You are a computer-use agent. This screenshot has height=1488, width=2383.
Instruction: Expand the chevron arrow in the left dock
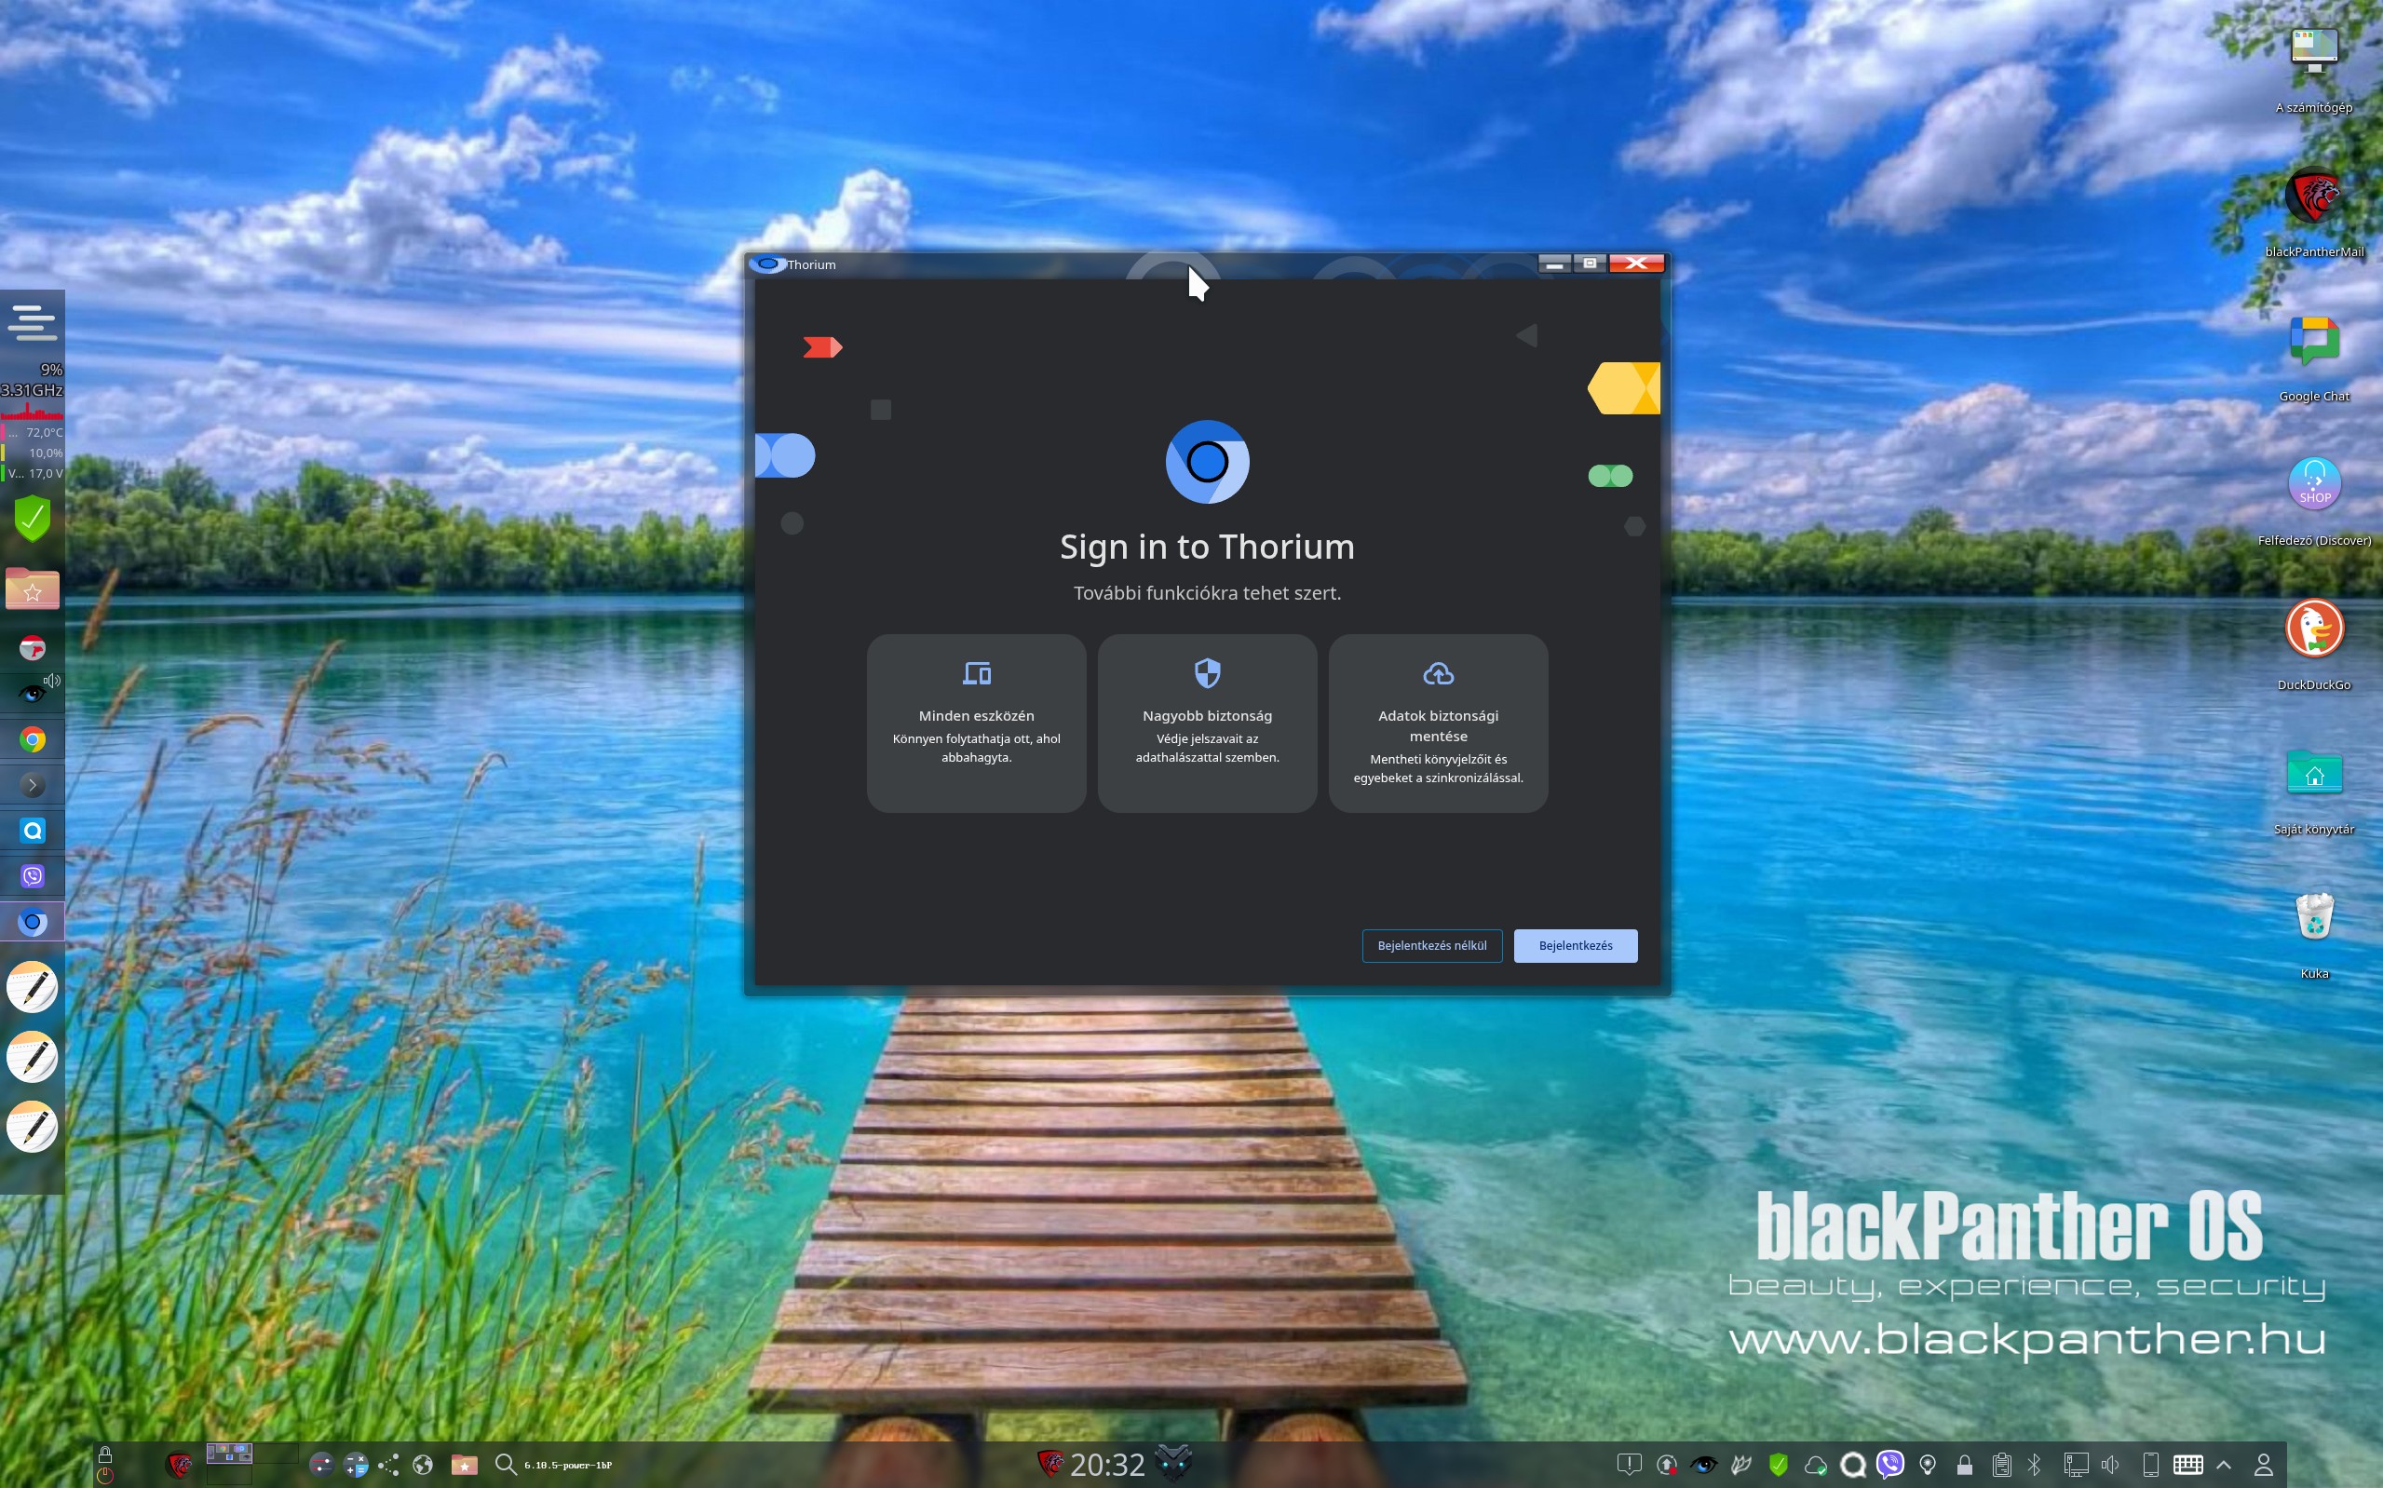pyautogui.click(x=33, y=785)
